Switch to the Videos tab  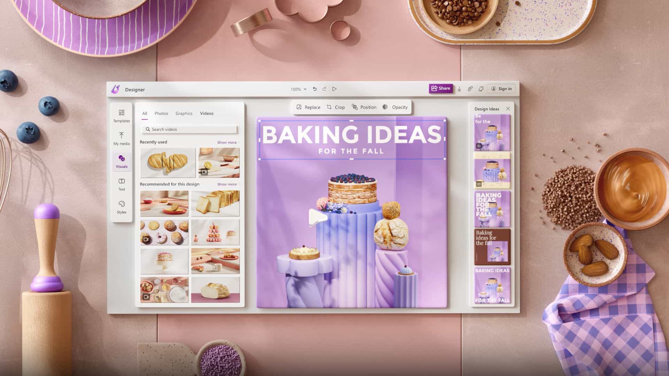[x=206, y=113]
